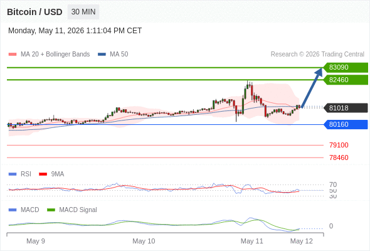Click the May 9 date axis label
The height and width of the screenshot is (251, 370).
click(x=36, y=241)
